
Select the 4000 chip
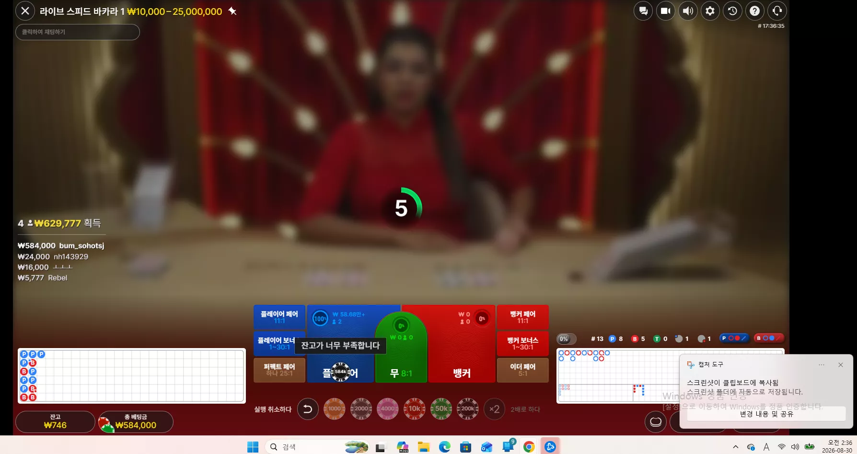coord(388,409)
